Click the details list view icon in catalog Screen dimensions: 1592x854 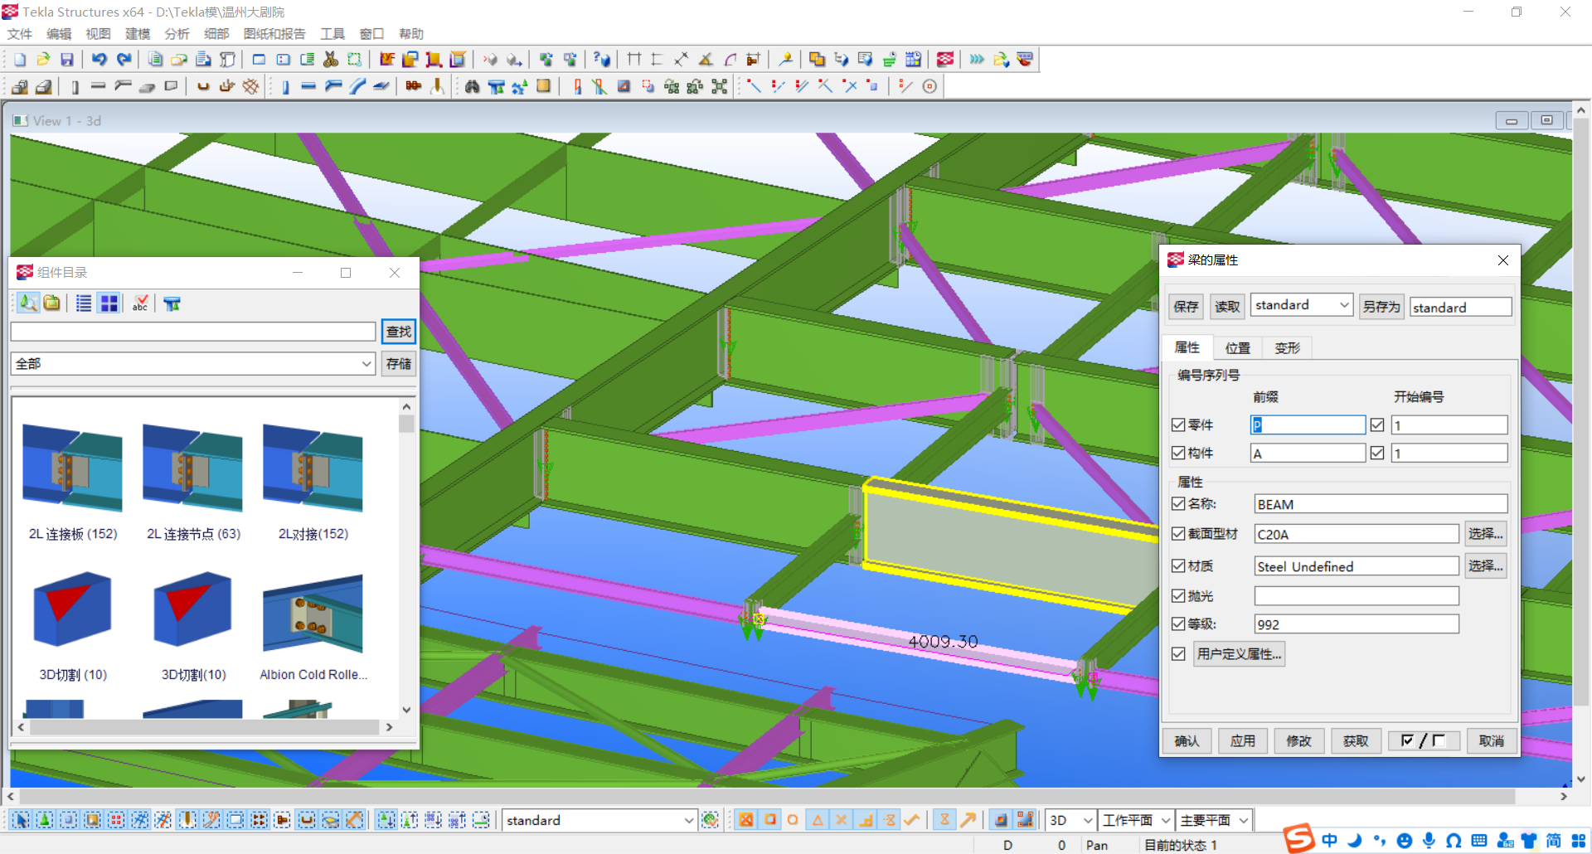coord(84,303)
